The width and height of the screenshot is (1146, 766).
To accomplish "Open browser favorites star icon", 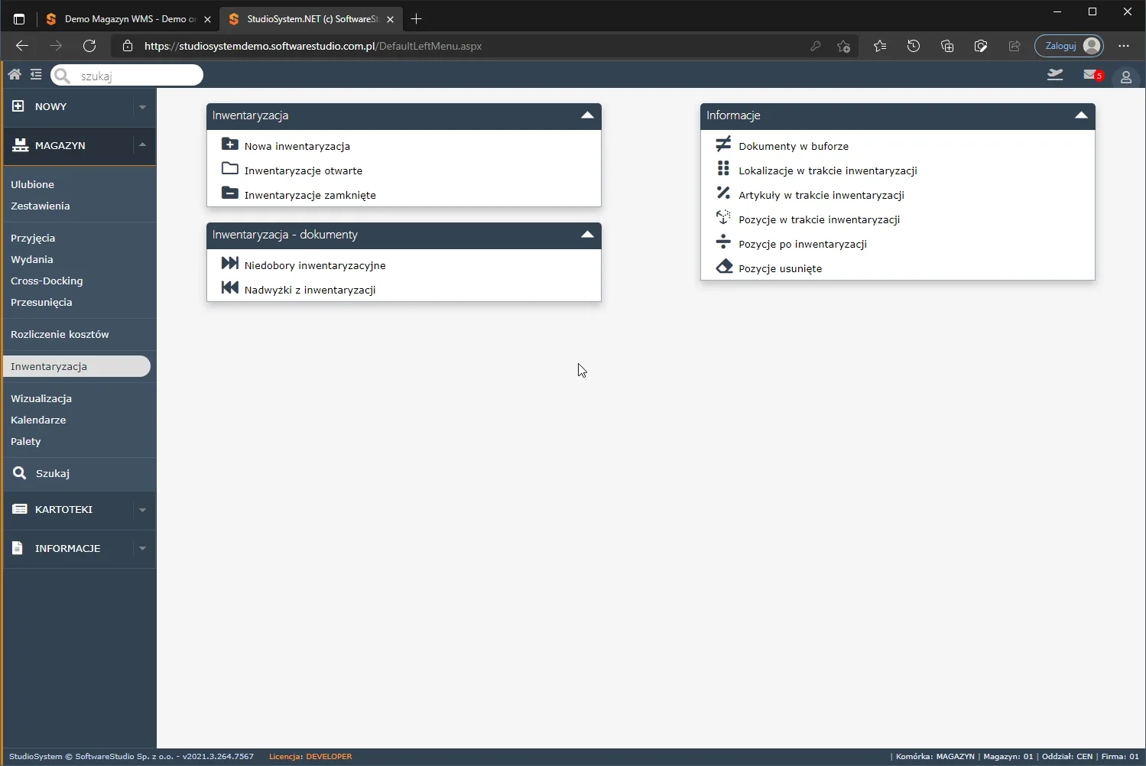I will pos(880,46).
